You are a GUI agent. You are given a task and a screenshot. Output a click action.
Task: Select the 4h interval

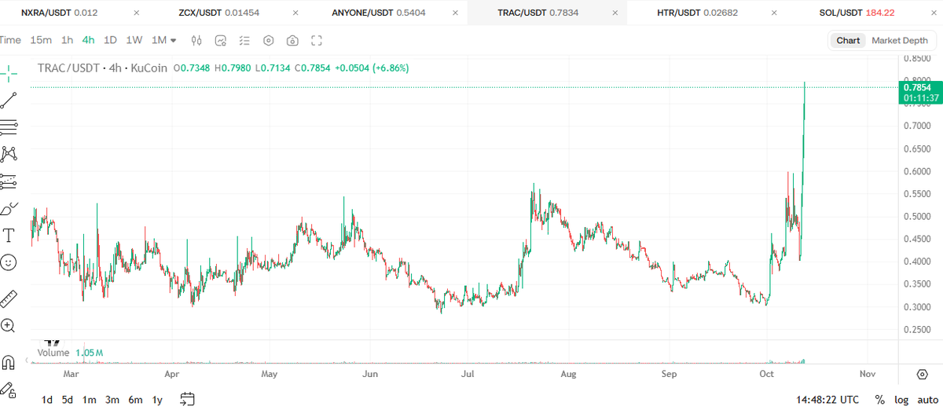(x=88, y=40)
